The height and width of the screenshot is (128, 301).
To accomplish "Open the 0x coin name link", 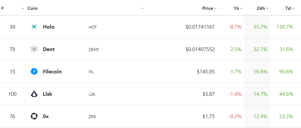I will point(46,116).
